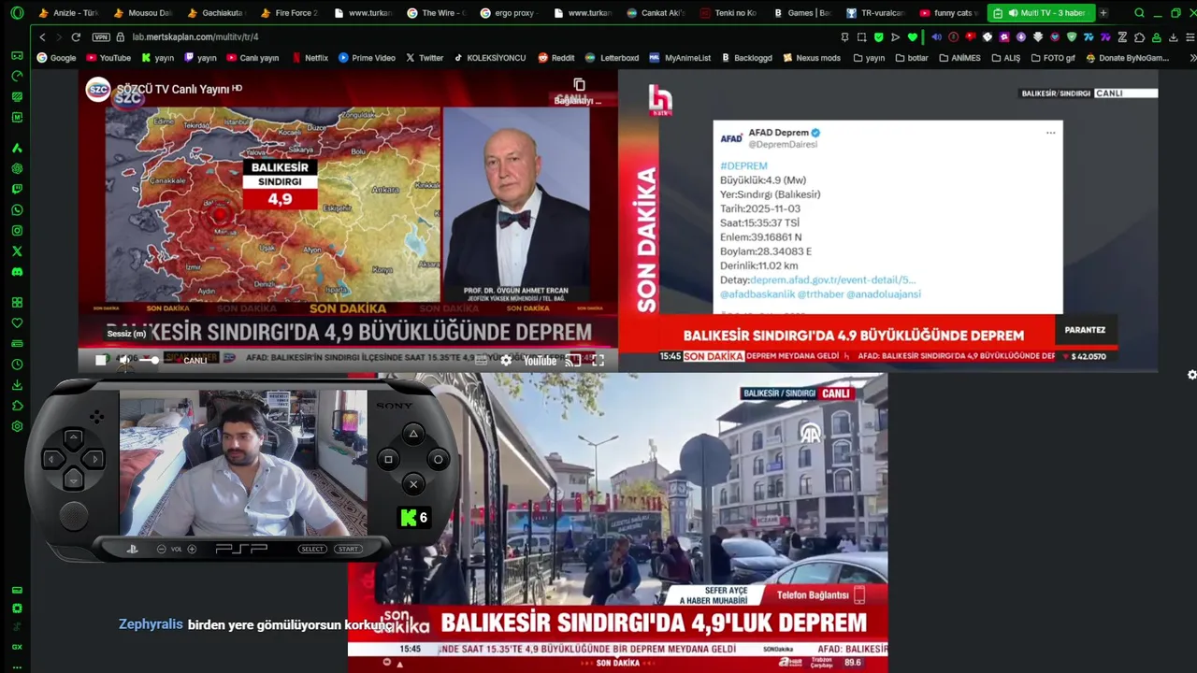Open GX Corner gamepad sidebar icon
1197x673 pixels.
click(17, 56)
